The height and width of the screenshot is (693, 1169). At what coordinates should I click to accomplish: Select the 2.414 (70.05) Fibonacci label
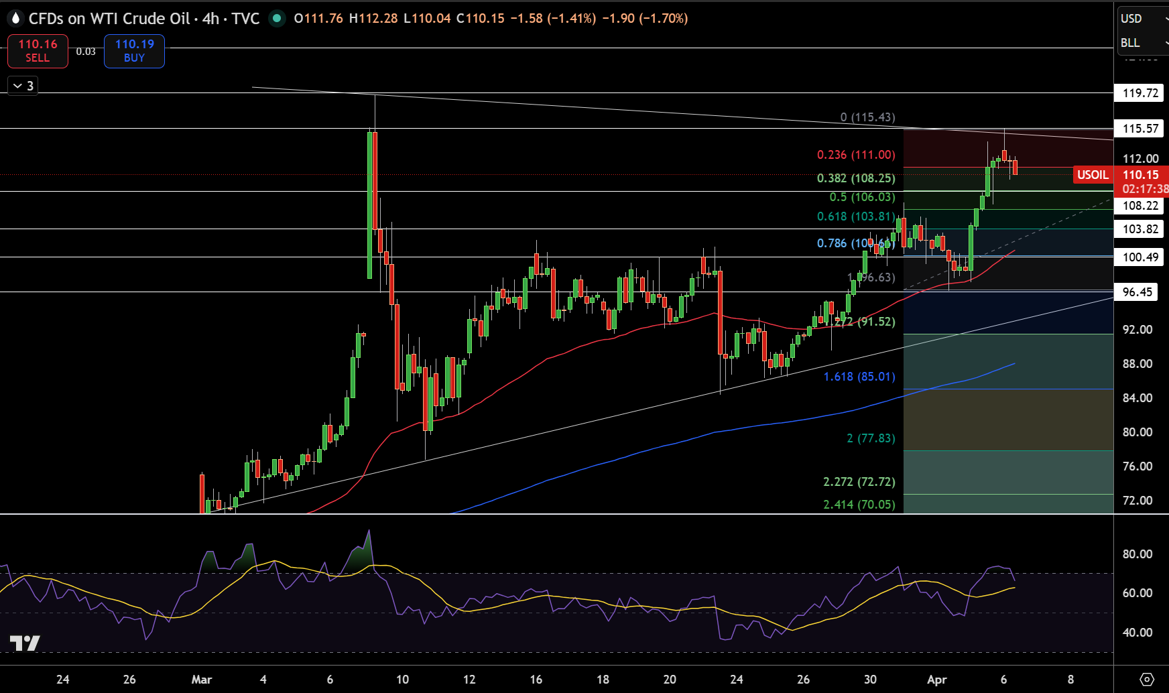point(859,505)
